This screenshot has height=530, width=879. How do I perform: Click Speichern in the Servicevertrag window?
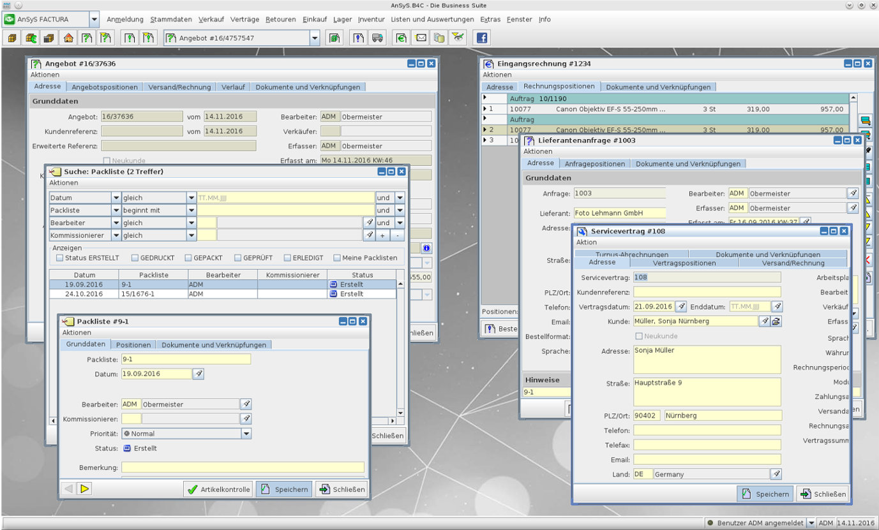tap(765, 494)
